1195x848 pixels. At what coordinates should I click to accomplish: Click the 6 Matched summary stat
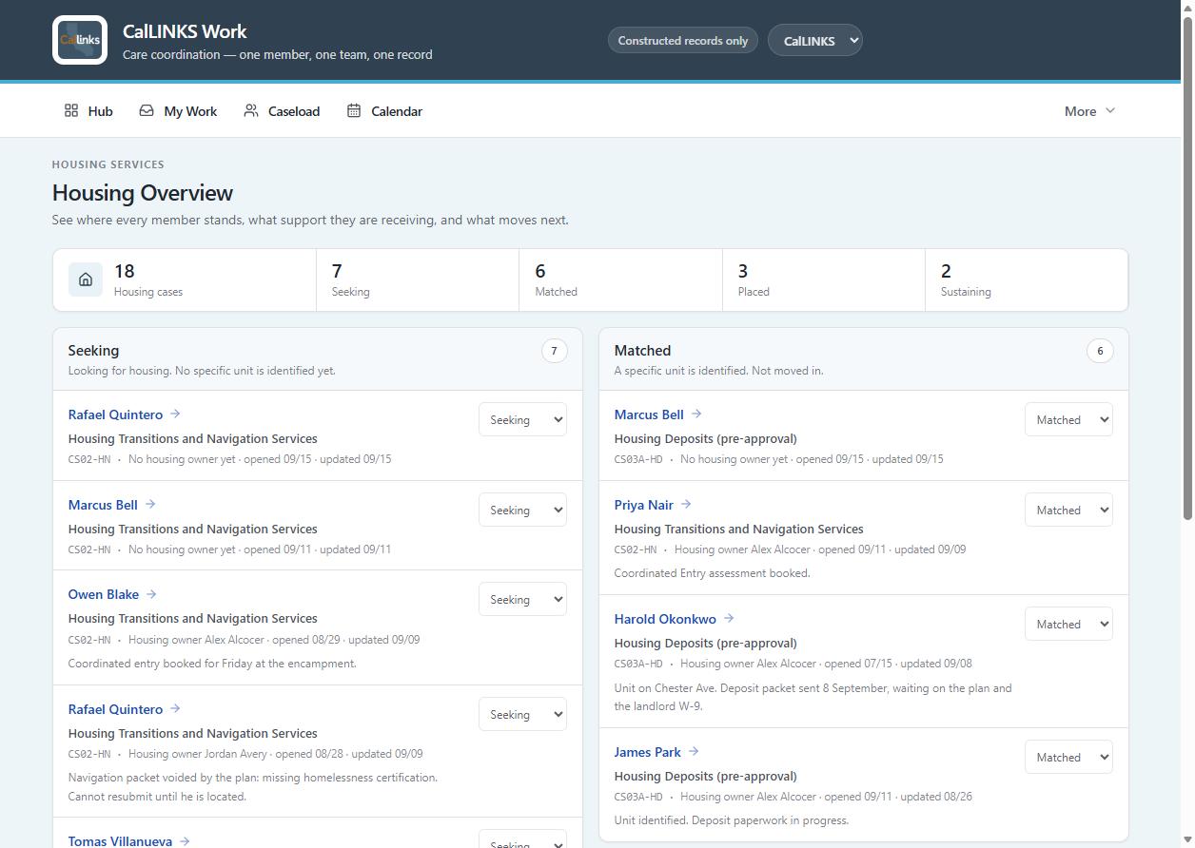click(x=620, y=279)
